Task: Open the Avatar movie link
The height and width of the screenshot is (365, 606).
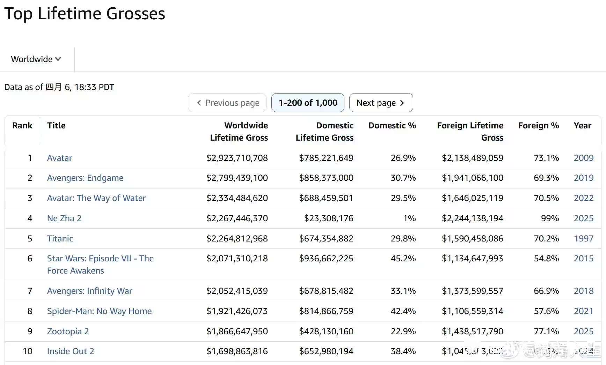Action: coord(60,158)
